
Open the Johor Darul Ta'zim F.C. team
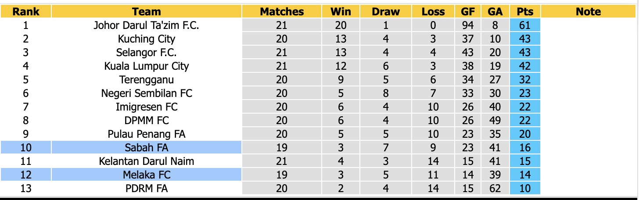click(147, 25)
